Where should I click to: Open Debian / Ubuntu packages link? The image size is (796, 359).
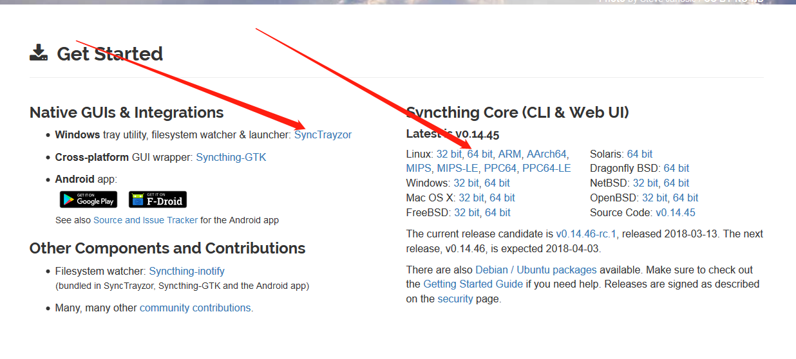(536, 270)
